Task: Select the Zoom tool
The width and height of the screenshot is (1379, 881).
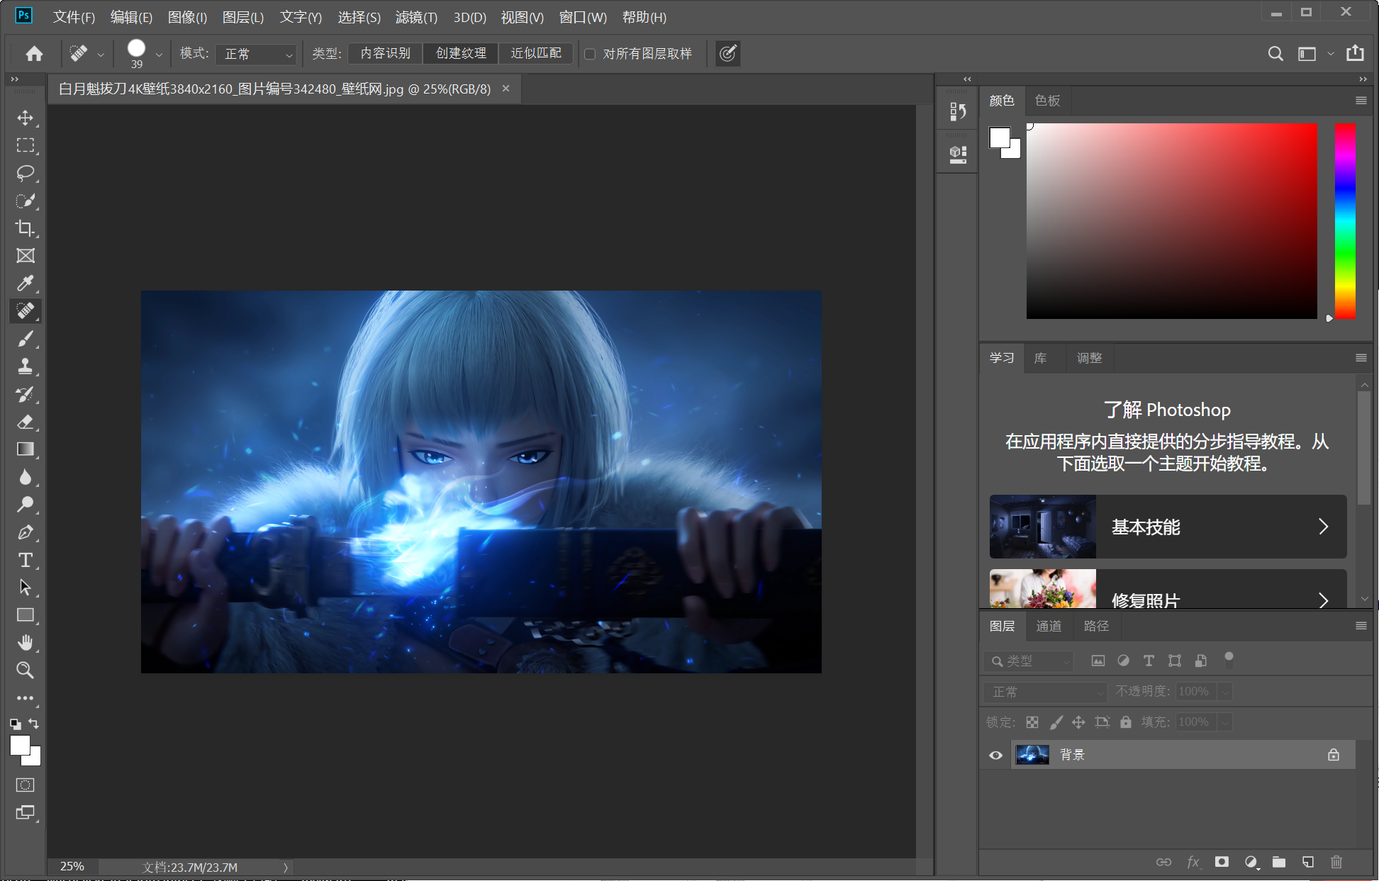Action: pyautogui.click(x=26, y=670)
